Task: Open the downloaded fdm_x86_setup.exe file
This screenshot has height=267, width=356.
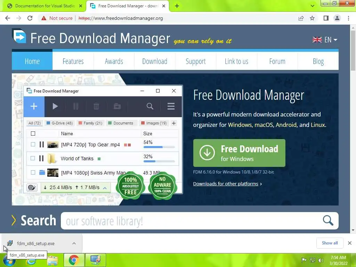Action: click(36, 243)
